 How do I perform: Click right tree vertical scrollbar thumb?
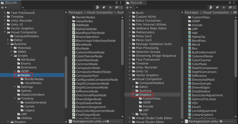click(x=182, y=83)
